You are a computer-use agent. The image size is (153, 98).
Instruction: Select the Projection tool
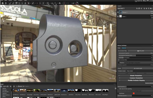[16, 3]
